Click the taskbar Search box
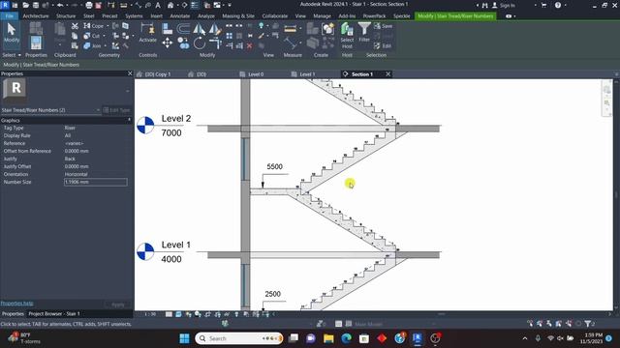The image size is (620, 348). click(x=239, y=338)
